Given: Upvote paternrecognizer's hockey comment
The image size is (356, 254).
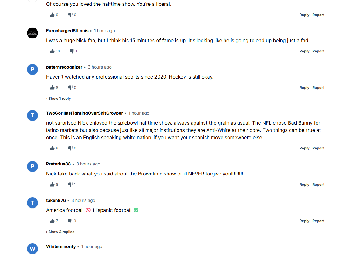Looking at the screenshot, I should 52,88.
